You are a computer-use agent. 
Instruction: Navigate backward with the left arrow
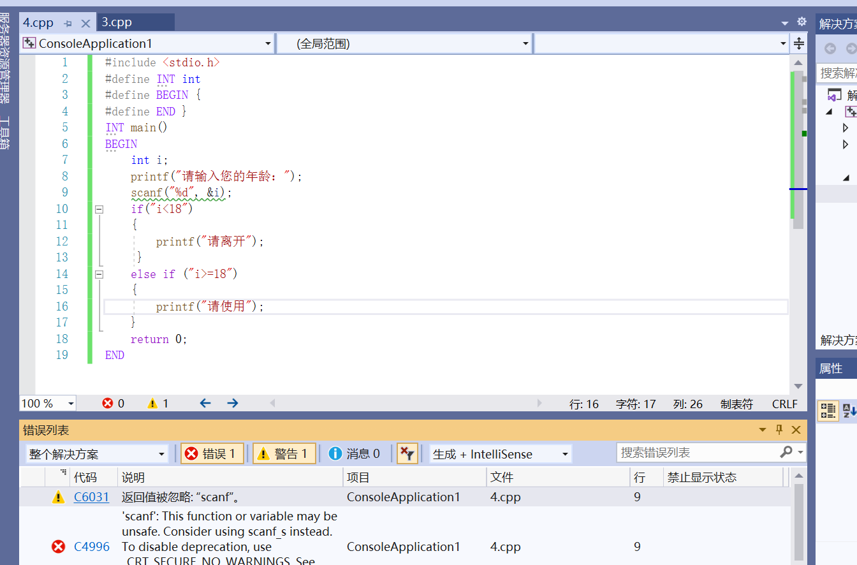tap(205, 403)
